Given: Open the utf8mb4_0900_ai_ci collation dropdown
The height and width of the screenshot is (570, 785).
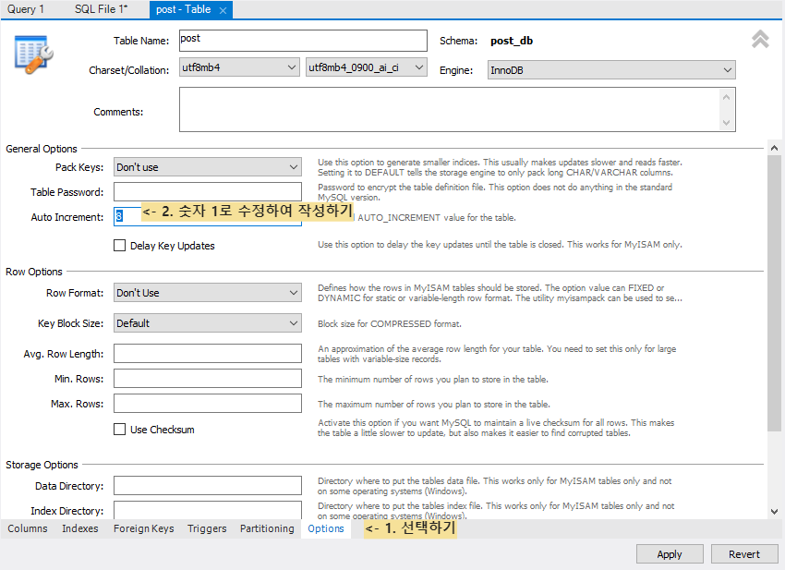Looking at the screenshot, I should 367,67.
